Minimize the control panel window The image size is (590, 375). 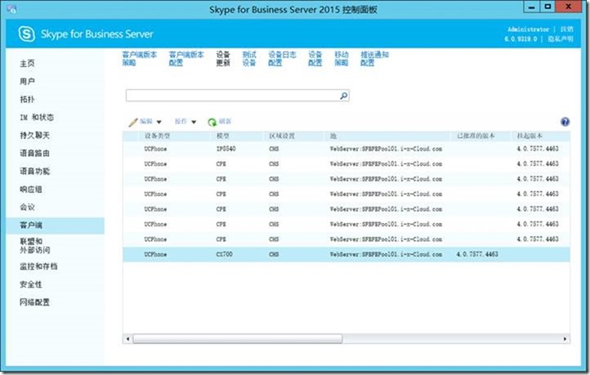click(x=531, y=7)
